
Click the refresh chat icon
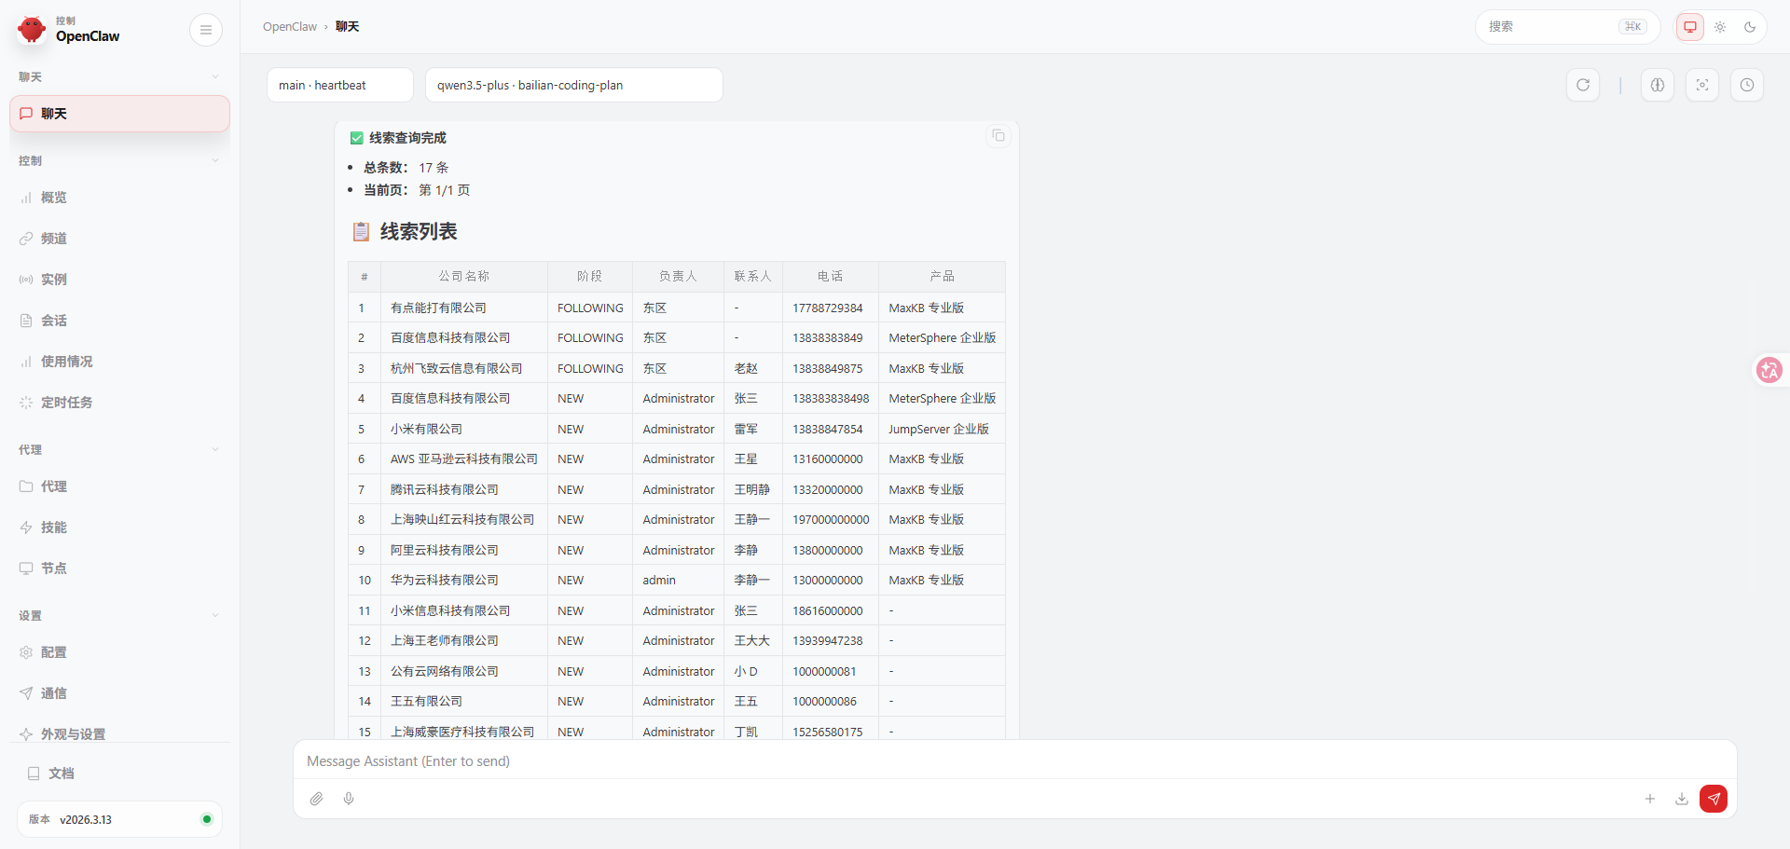click(1582, 85)
